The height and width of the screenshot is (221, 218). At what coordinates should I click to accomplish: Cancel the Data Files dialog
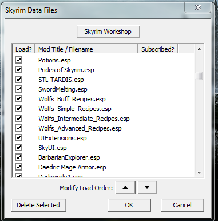[x=183, y=205]
